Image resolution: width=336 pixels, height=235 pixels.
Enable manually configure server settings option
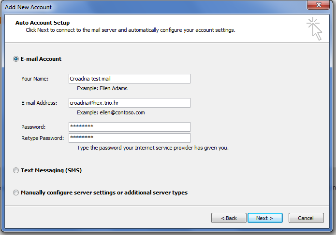click(x=16, y=193)
